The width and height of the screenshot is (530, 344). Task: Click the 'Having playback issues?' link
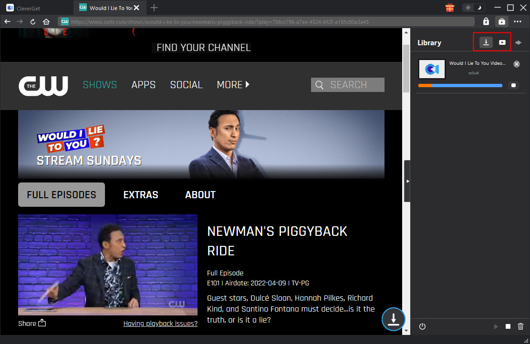[160, 324]
